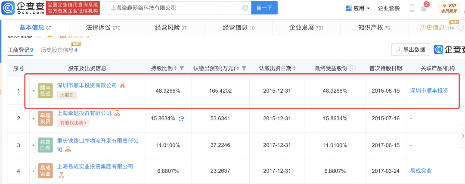Click the 铁路口岸 logo tile
465x184 pixels.
[45, 145]
